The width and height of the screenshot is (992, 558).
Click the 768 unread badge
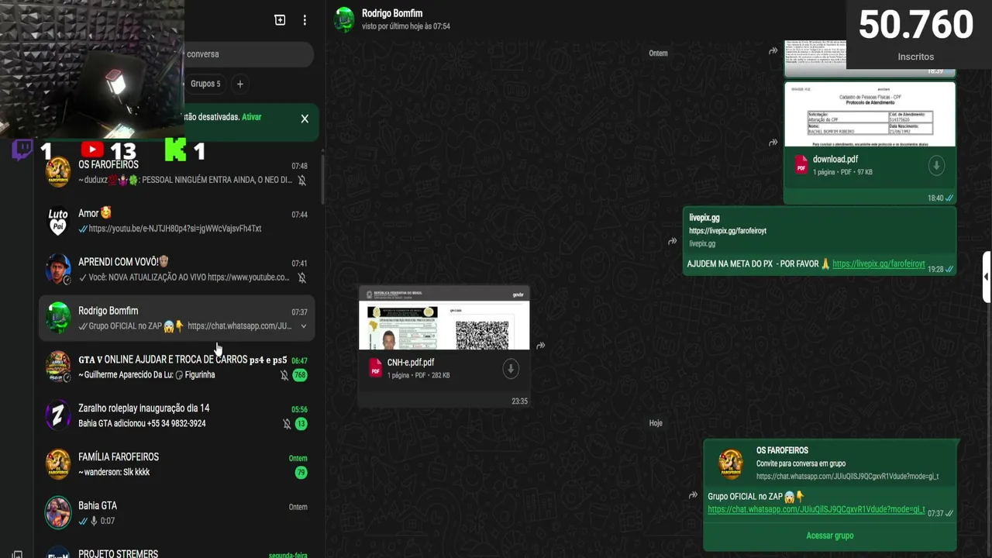click(299, 375)
